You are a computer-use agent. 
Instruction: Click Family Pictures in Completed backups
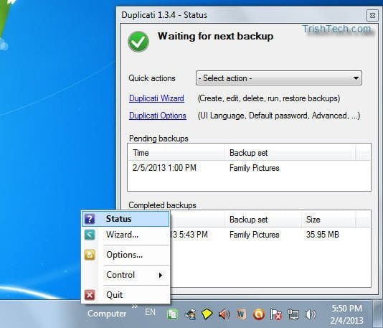[x=255, y=235]
